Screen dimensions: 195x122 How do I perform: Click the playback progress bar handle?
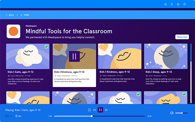[x=92, y=116]
